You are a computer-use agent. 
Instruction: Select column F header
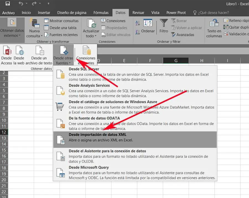(150, 61)
